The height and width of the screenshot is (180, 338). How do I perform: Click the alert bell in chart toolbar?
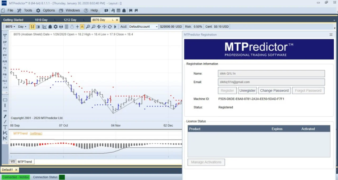point(50,27)
